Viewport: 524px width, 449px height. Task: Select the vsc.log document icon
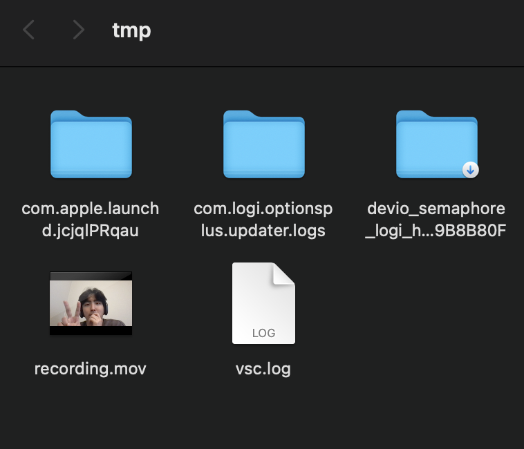pos(263,303)
